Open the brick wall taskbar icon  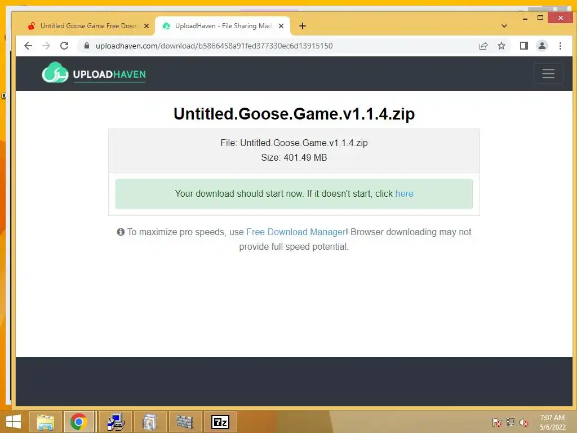[185, 422]
